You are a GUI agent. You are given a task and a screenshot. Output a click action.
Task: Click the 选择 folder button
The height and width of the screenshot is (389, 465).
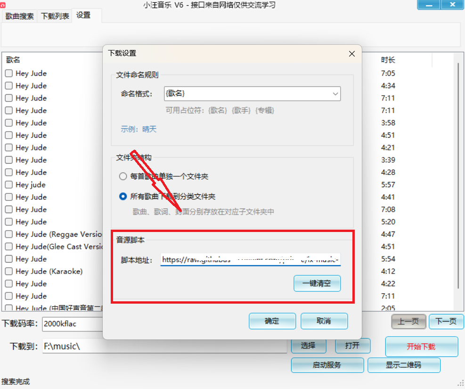(309, 346)
